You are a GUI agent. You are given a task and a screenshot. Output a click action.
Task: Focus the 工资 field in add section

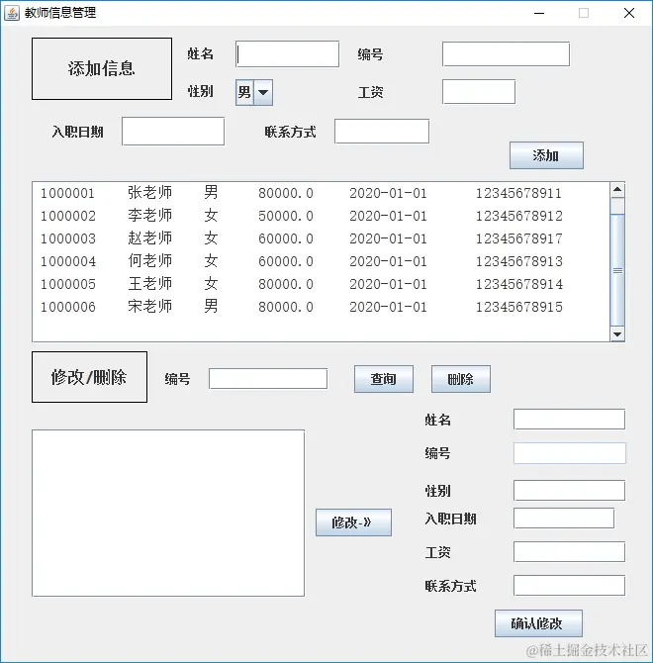(x=479, y=91)
